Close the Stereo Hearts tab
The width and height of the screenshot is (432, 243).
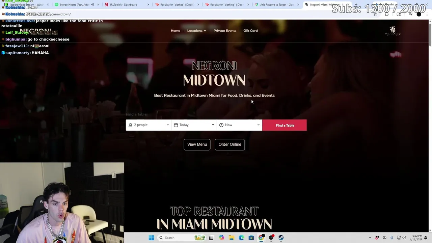98,5
